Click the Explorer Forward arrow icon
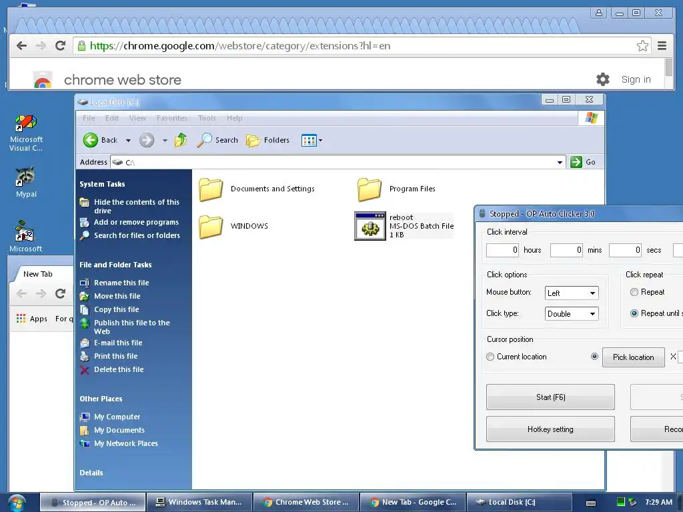This screenshot has width=683, height=512. pyautogui.click(x=147, y=140)
